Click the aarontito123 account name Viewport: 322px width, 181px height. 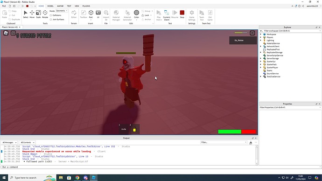tap(312, 6)
